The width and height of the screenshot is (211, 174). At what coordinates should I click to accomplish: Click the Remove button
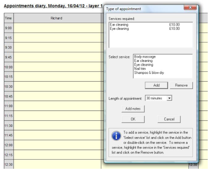(181, 85)
